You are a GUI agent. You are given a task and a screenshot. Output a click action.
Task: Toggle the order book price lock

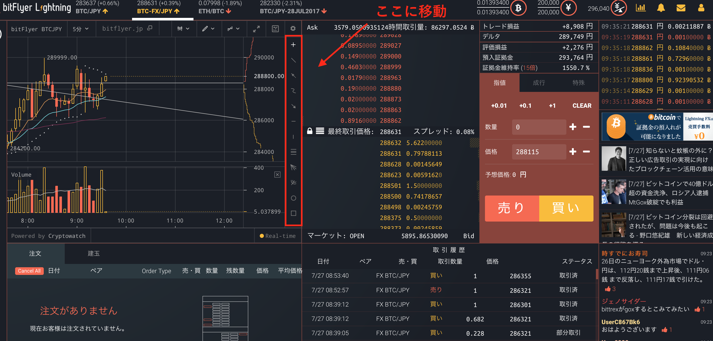point(310,131)
